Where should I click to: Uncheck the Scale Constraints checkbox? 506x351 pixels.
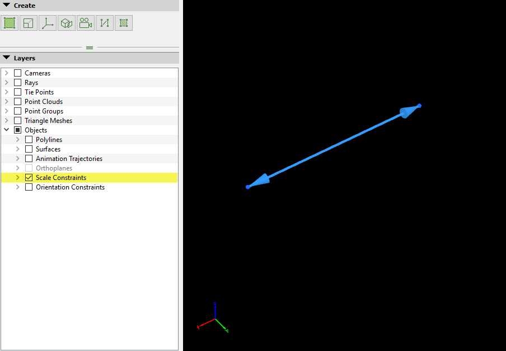[29, 178]
